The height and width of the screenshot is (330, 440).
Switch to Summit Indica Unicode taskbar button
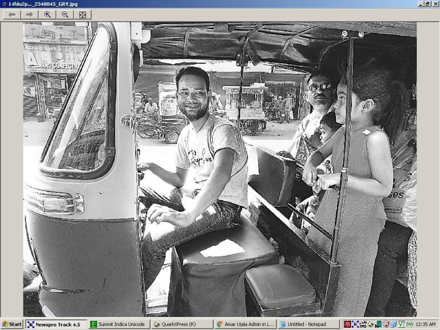click(x=118, y=324)
